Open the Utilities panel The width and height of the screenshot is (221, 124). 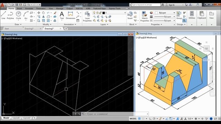[192, 15]
